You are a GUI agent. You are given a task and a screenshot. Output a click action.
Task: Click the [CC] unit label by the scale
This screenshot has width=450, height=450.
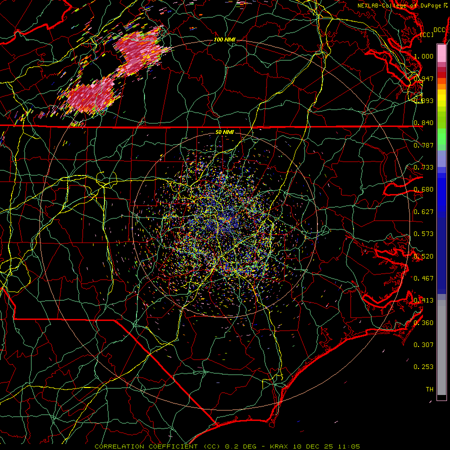coord(427,34)
